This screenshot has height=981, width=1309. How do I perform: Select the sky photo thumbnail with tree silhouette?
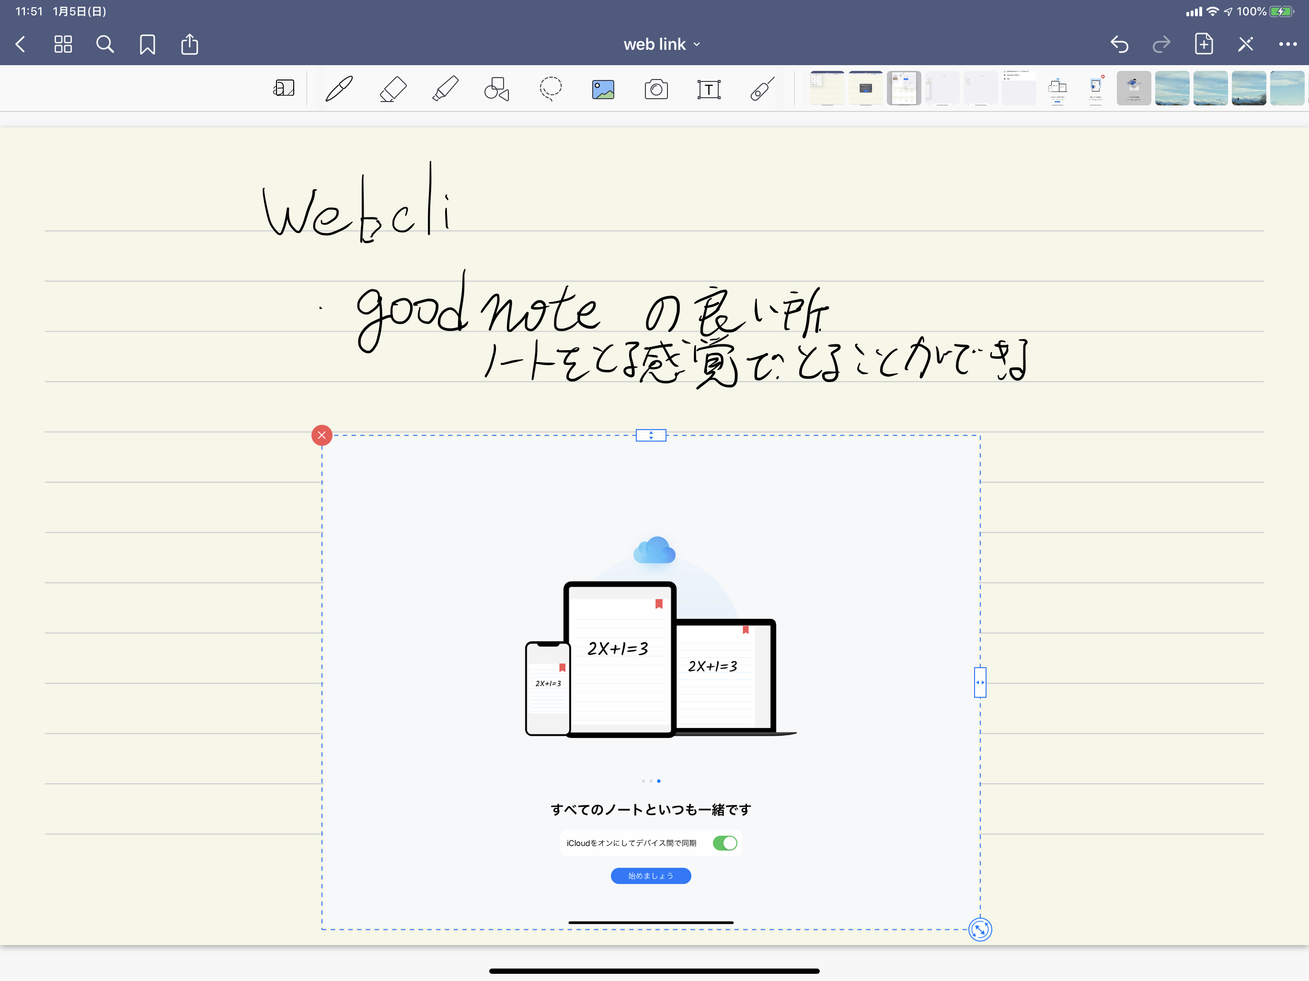(1249, 88)
